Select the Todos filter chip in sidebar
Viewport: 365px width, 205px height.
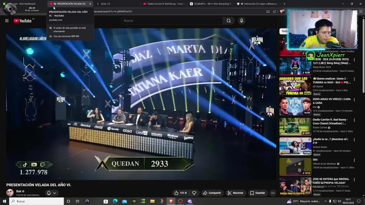(285, 31)
